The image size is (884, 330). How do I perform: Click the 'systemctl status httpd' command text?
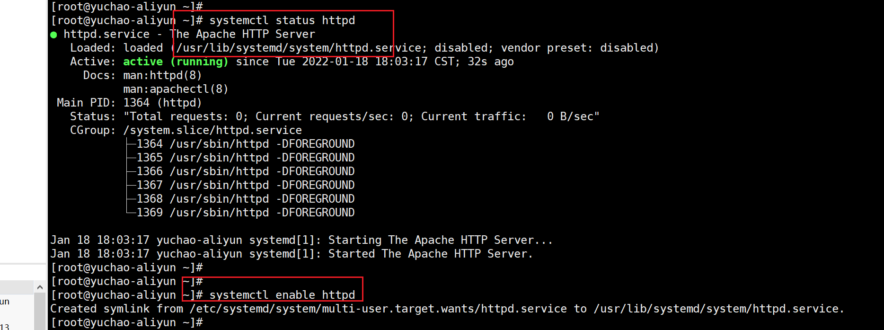[282, 20]
